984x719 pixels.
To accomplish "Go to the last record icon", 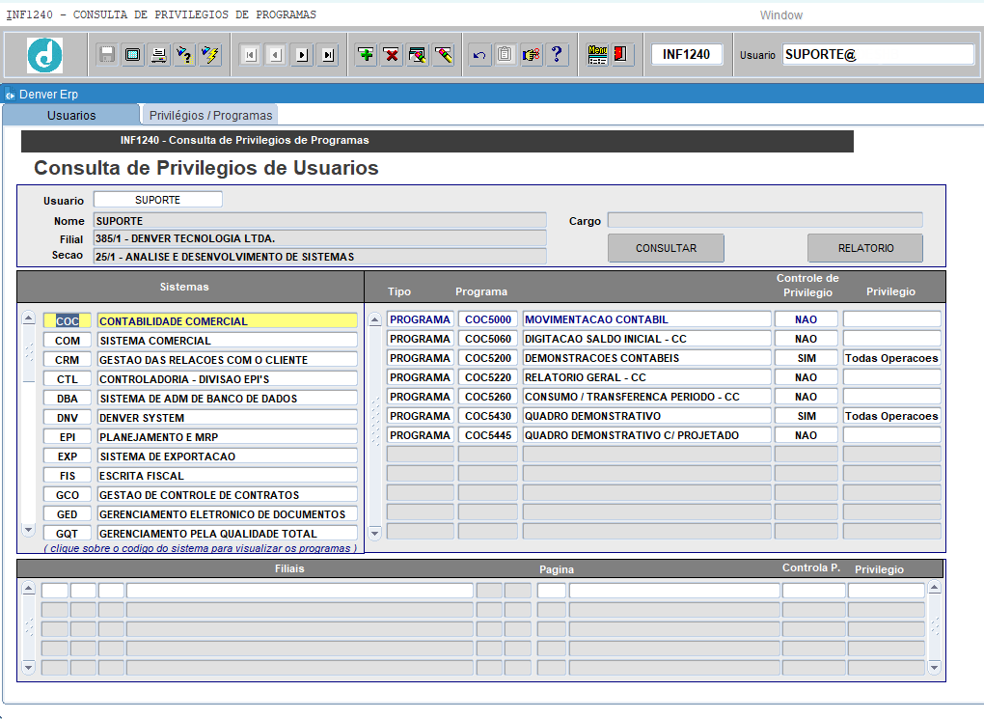I will click(x=328, y=55).
